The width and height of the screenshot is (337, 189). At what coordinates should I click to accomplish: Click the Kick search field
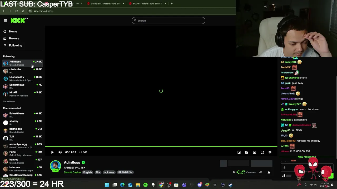168,20
